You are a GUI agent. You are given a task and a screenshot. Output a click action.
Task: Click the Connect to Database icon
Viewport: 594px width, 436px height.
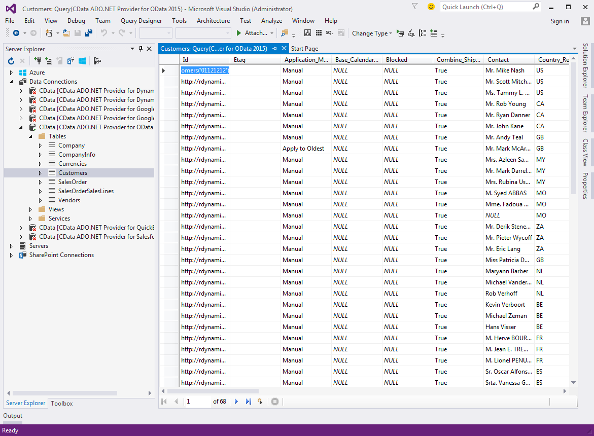[x=38, y=61]
